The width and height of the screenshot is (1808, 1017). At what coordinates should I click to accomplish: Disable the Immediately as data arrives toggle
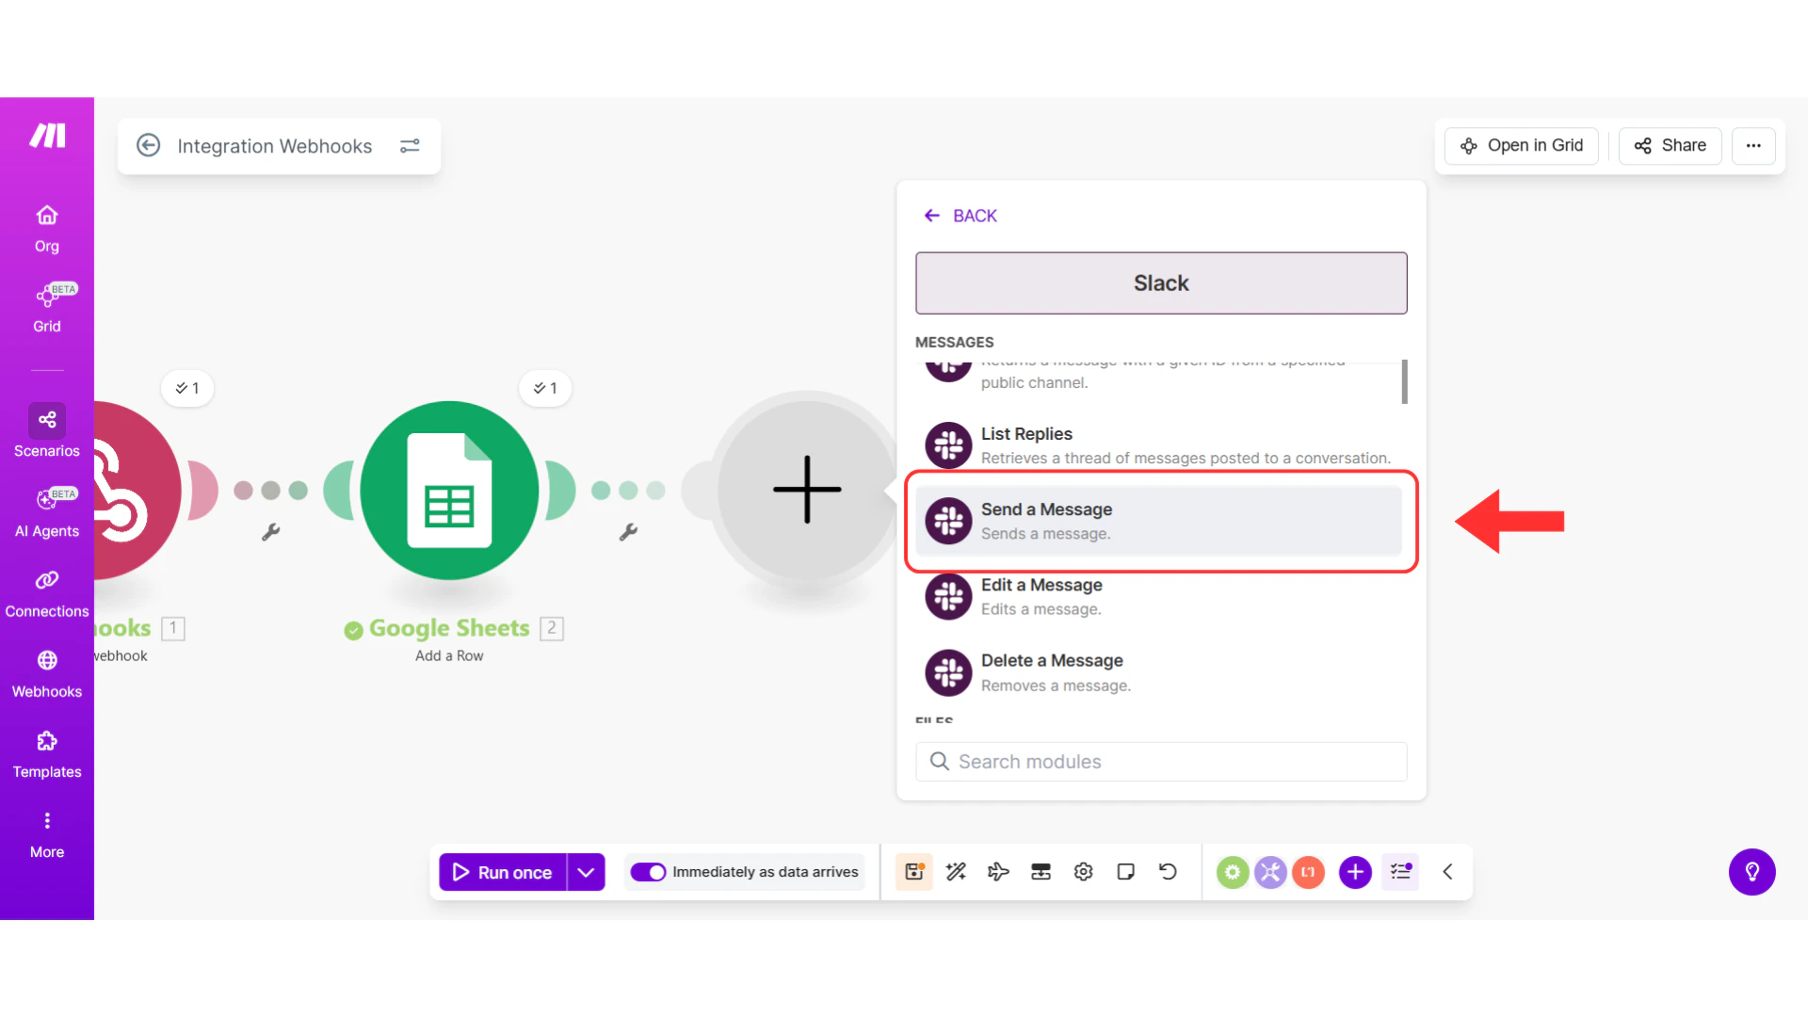(x=649, y=872)
